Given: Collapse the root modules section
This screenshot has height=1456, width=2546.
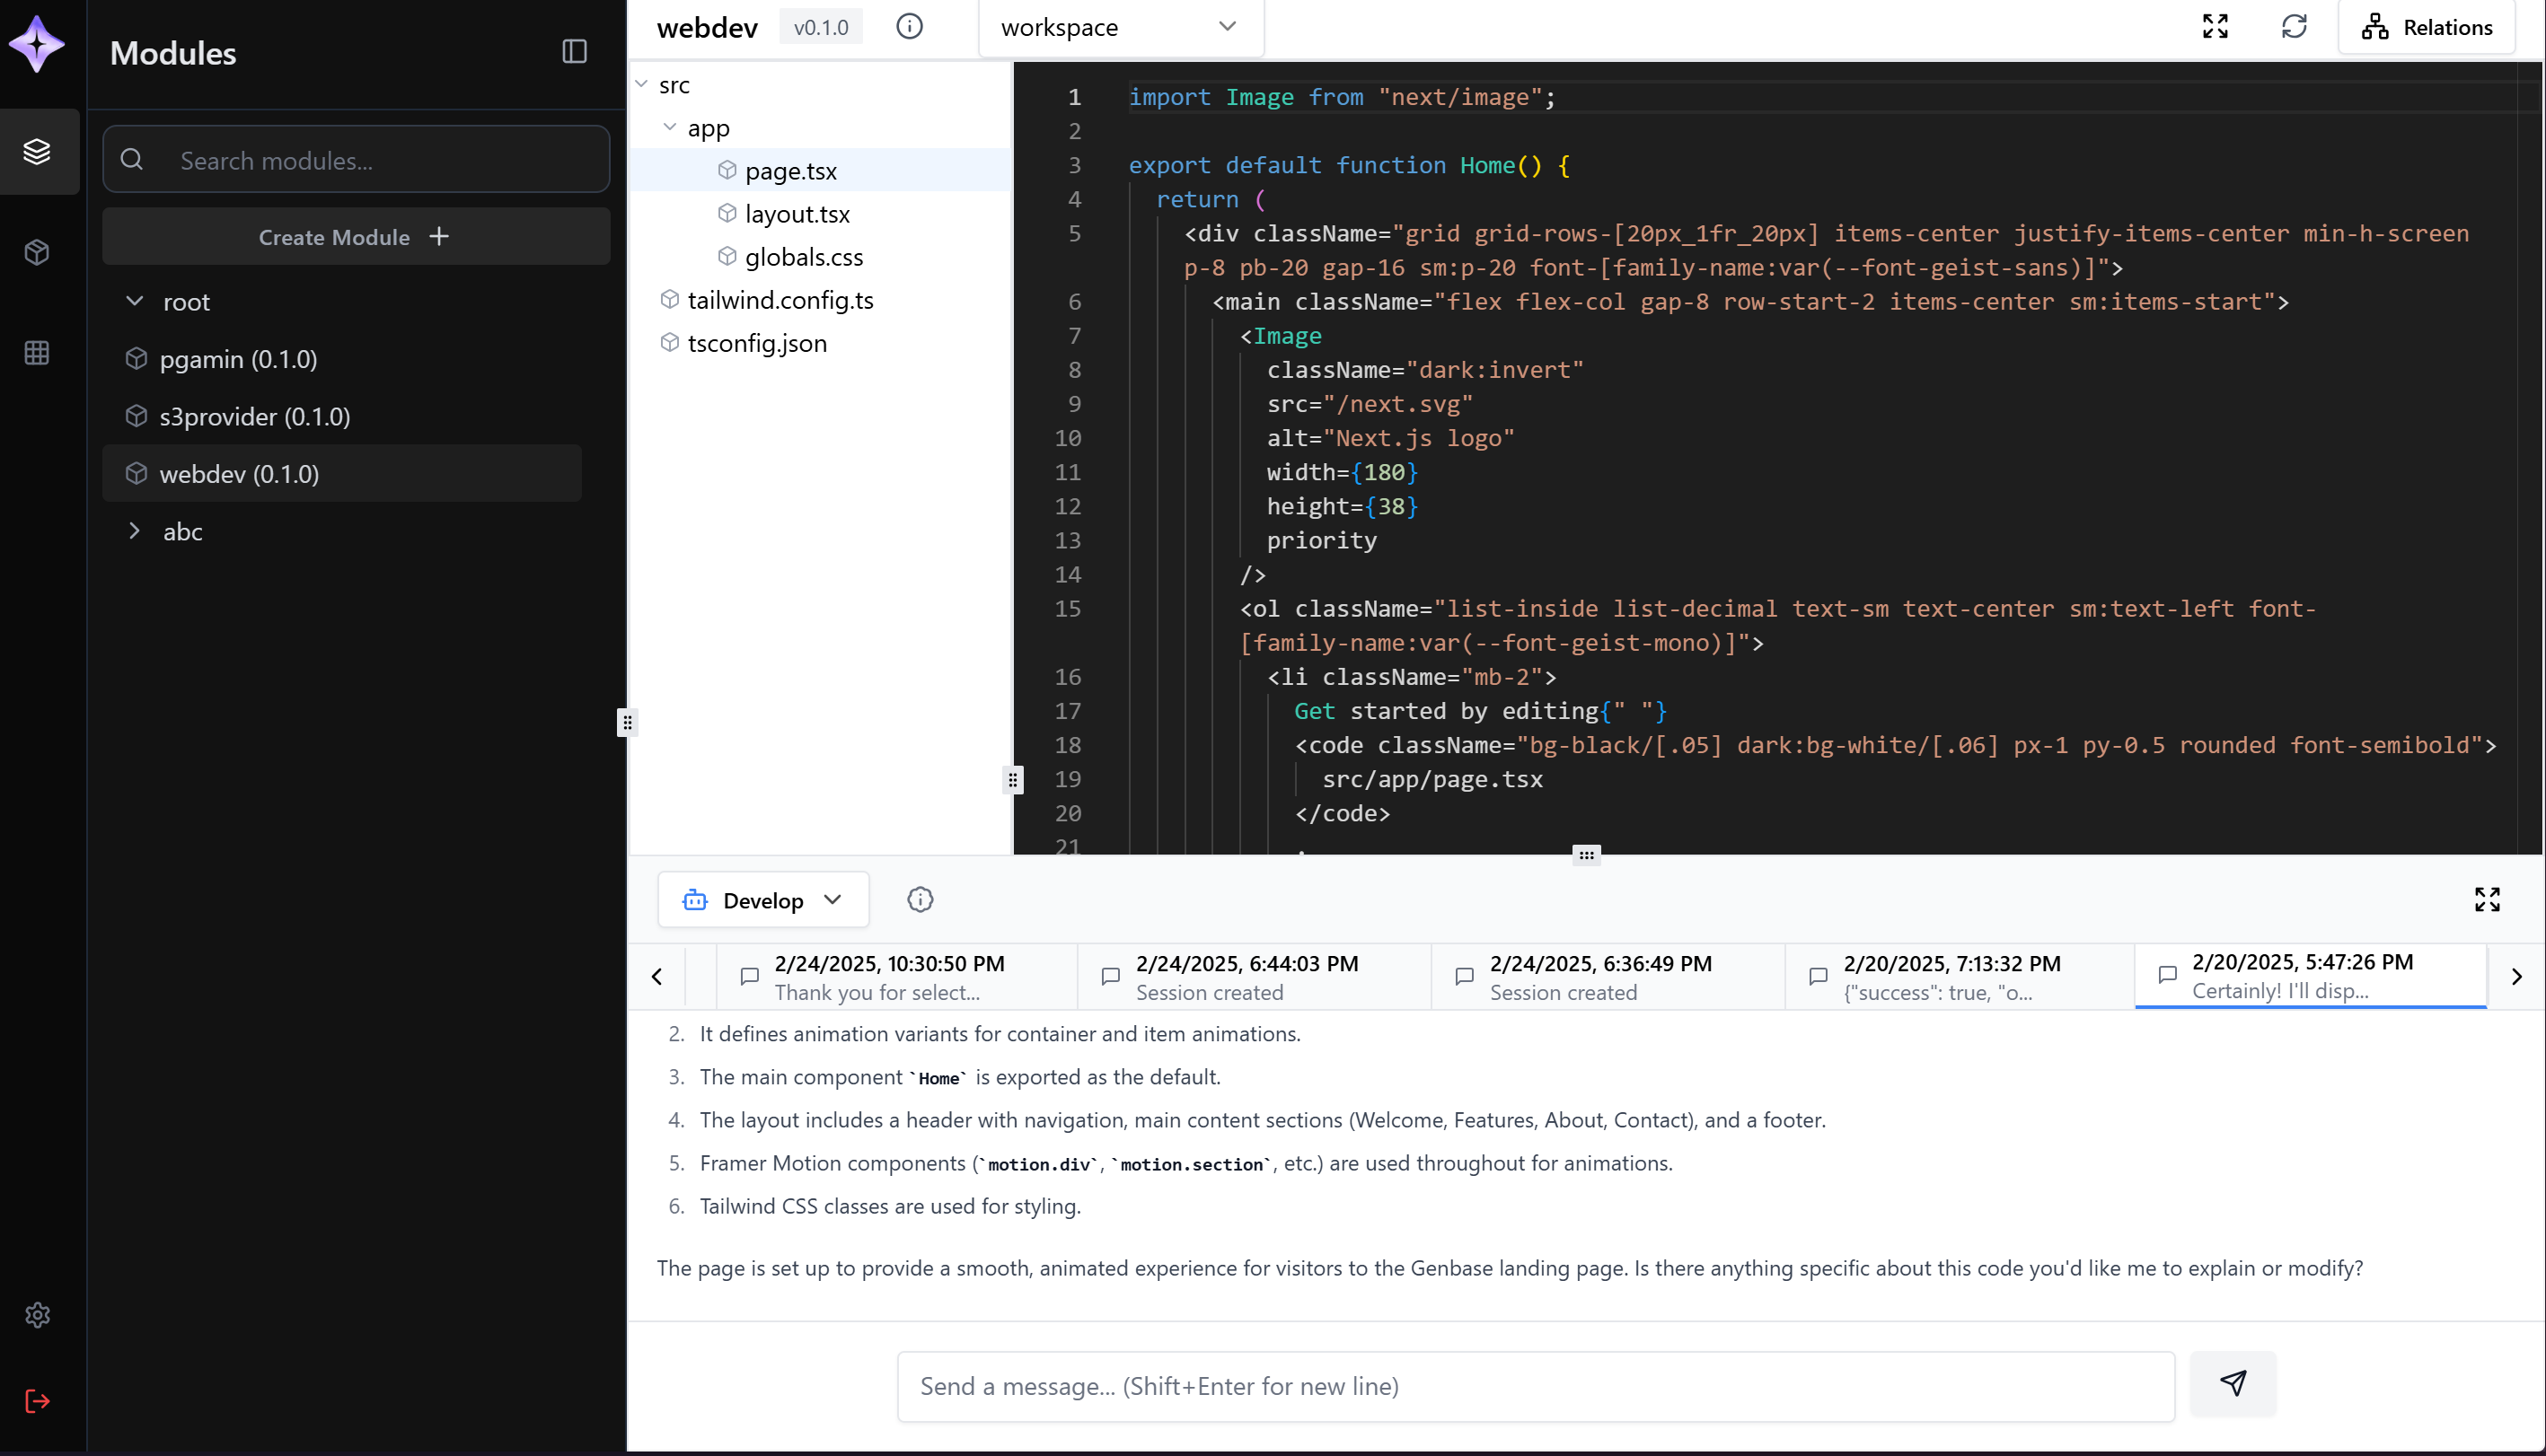Looking at the screenshot, I should coord(136,301).
